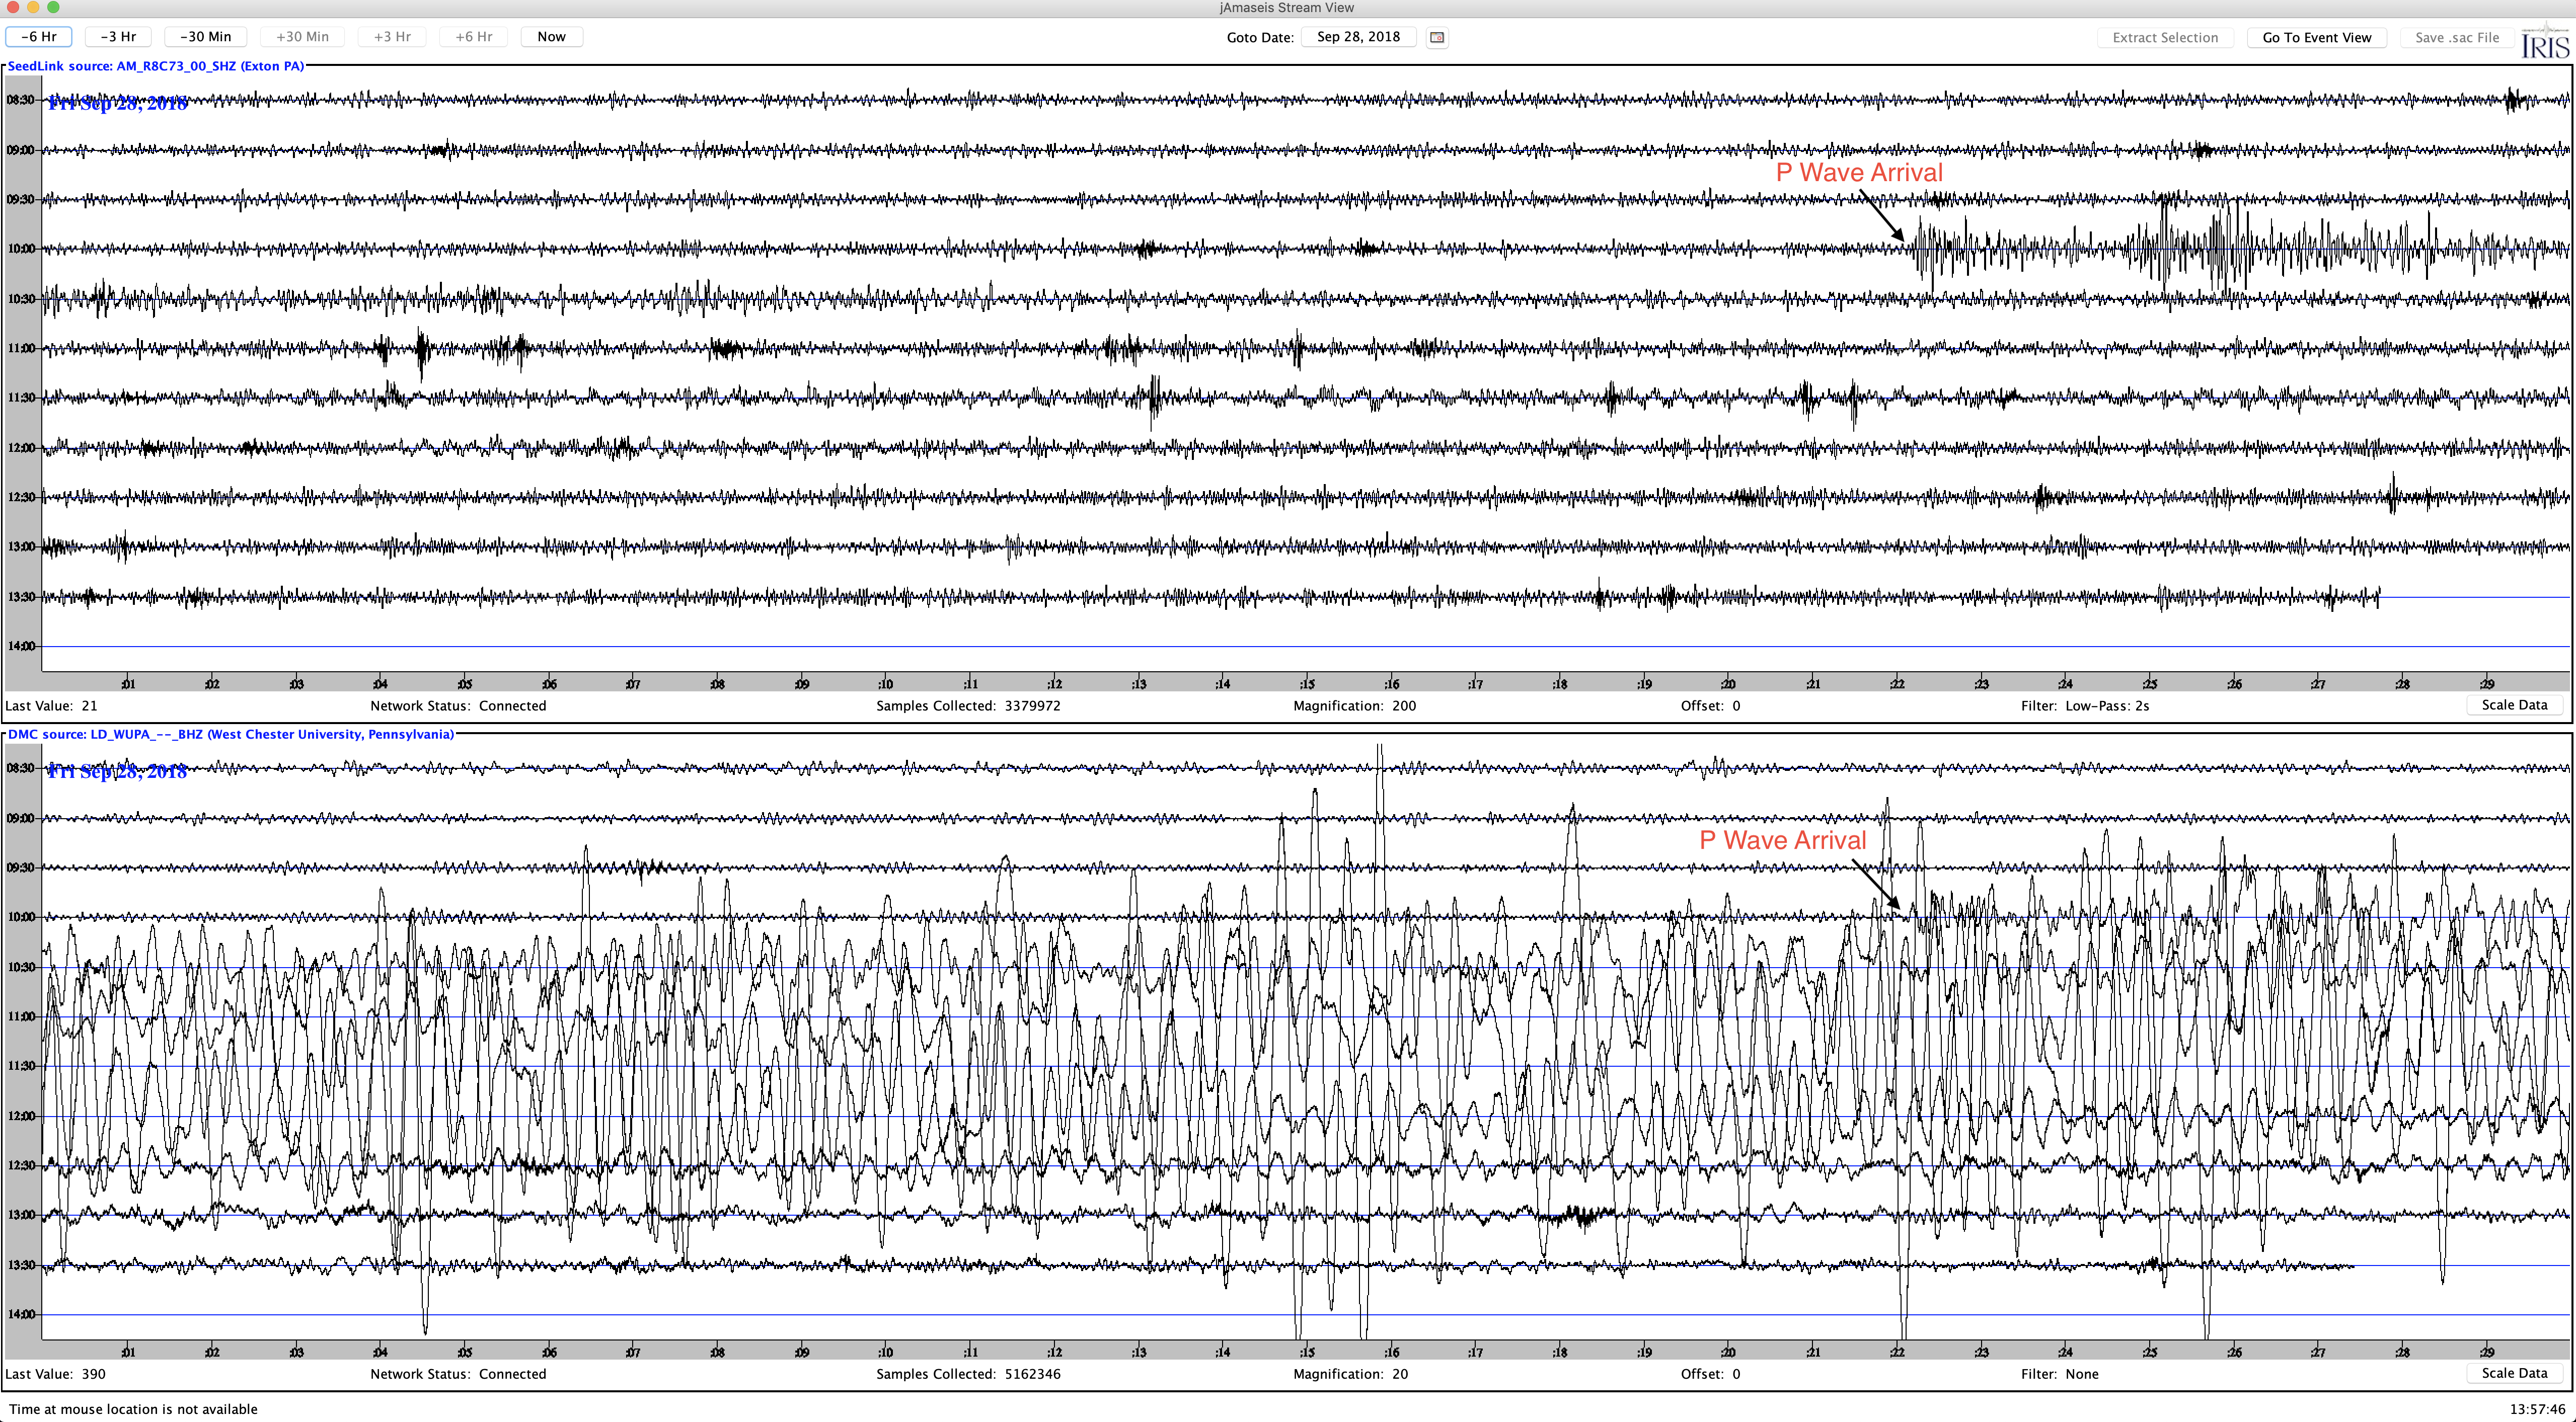Click the 13:57:46 clock readout
Viewport: 2576px width, 1422px height.
2536,1409
